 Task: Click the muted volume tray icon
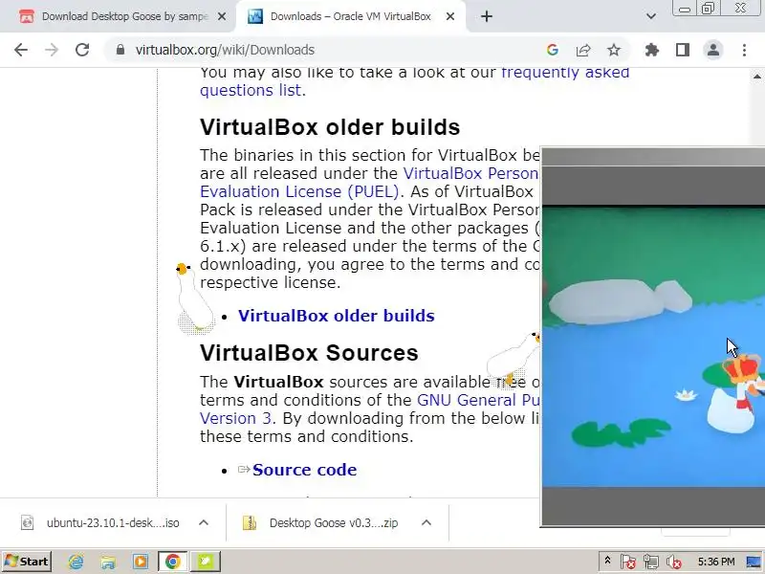click(673, 563)
